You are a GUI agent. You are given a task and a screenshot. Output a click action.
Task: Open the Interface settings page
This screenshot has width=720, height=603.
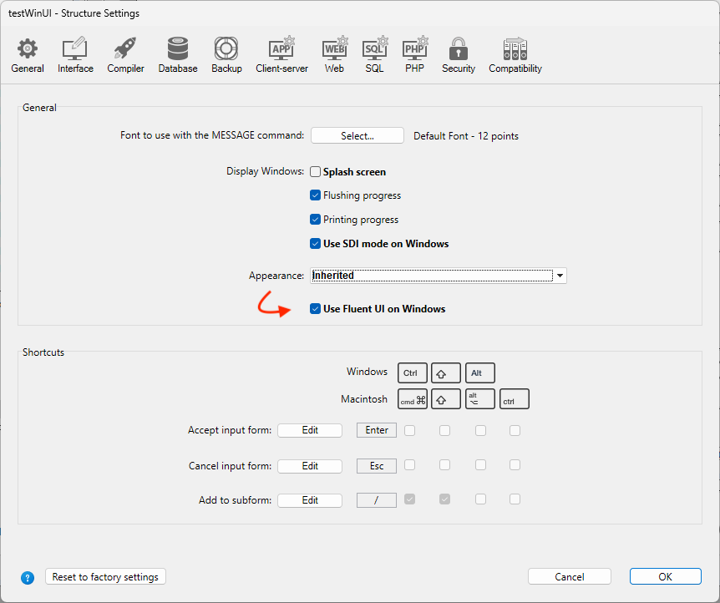pyautogui.click(x=75, y=55)
